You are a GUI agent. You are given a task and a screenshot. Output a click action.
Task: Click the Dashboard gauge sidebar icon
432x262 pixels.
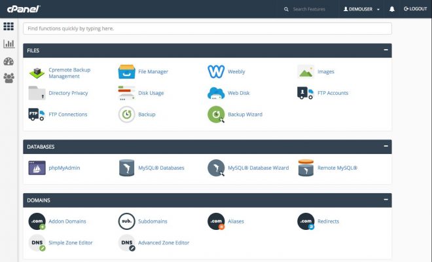(x=9, y=61)
